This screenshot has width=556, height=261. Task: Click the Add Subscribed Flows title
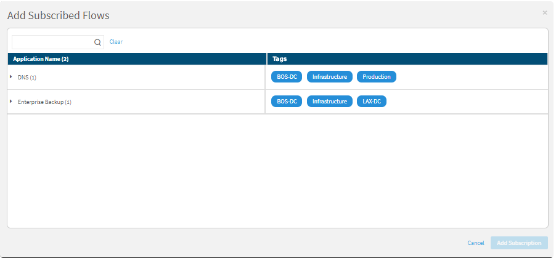(x=59, y=15)
